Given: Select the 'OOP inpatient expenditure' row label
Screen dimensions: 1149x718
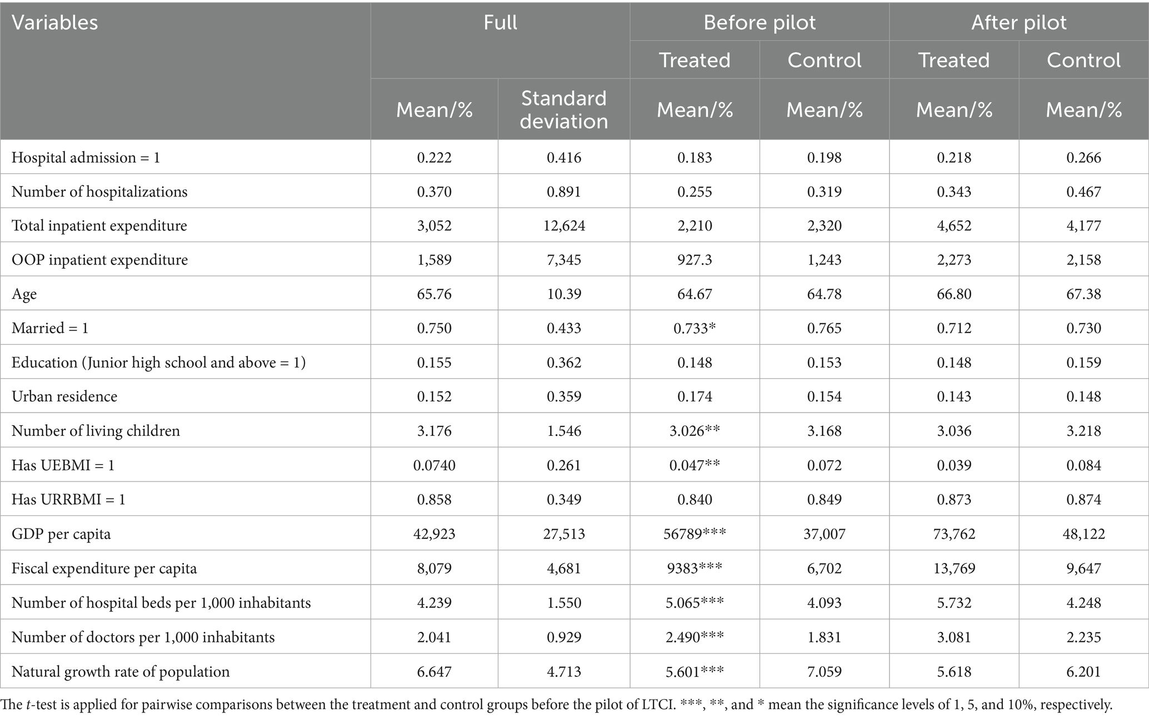Looking at the screenshot, I should point(99,260).
